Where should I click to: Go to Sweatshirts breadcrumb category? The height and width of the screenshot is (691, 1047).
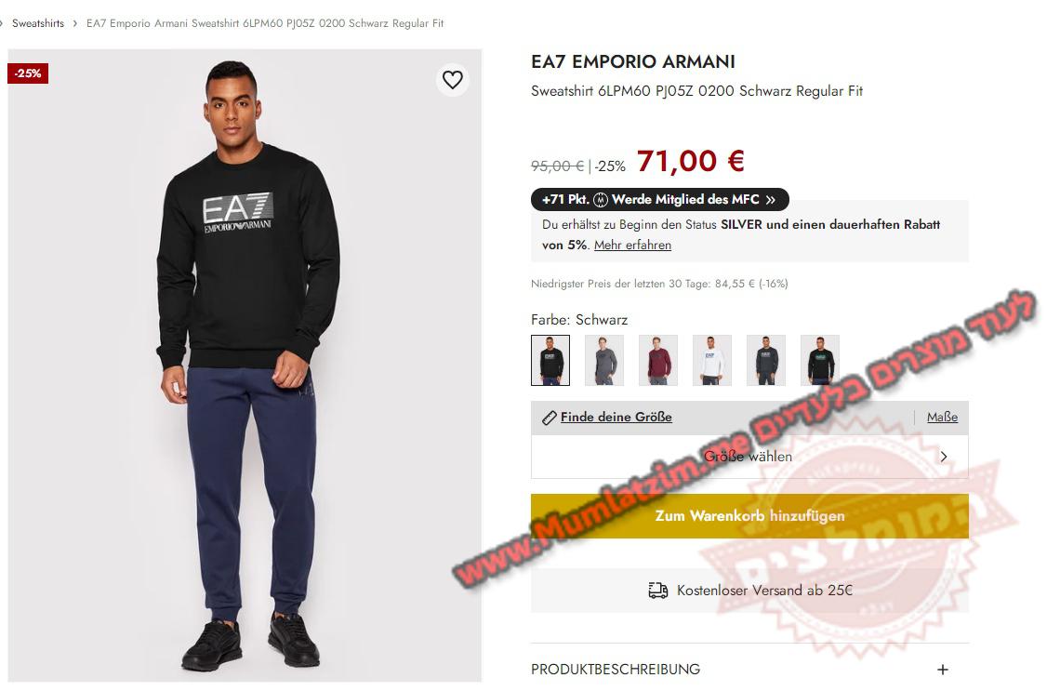[x=38, y=23]
